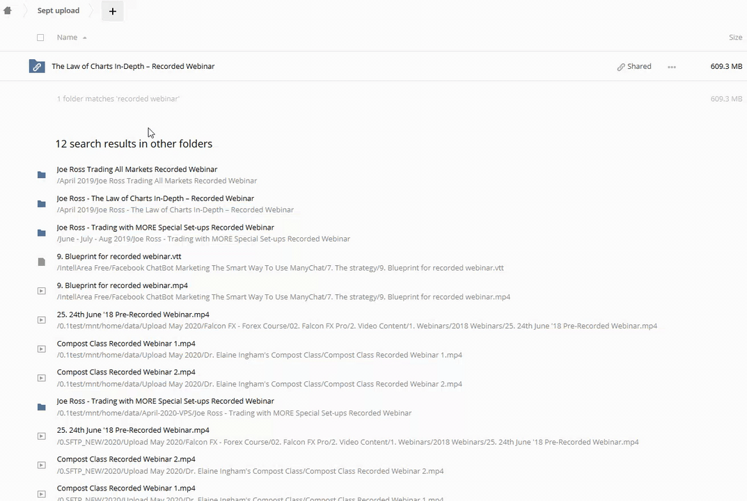
Task: Open first 25. 24th June '18 Pre-Recorded Webinar.mp4
Action: coord(133,315)
